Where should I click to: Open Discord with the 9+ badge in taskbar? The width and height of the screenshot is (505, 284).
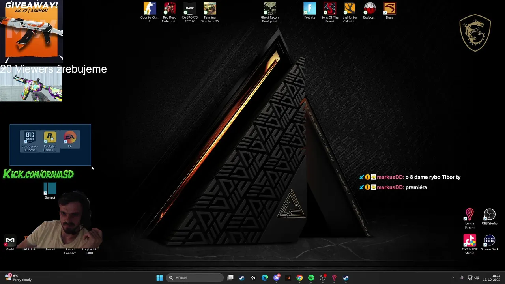tap(277, 278)
